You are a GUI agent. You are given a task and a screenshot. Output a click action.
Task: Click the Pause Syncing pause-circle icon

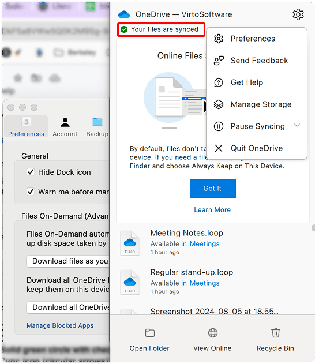tap(219, 126)
